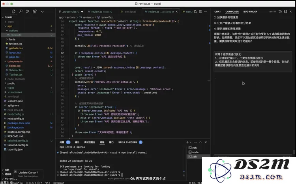This screenshot has width=296, height=184.
Task: Start a new Composer with the plus icon
Action: tap(275, 12)
